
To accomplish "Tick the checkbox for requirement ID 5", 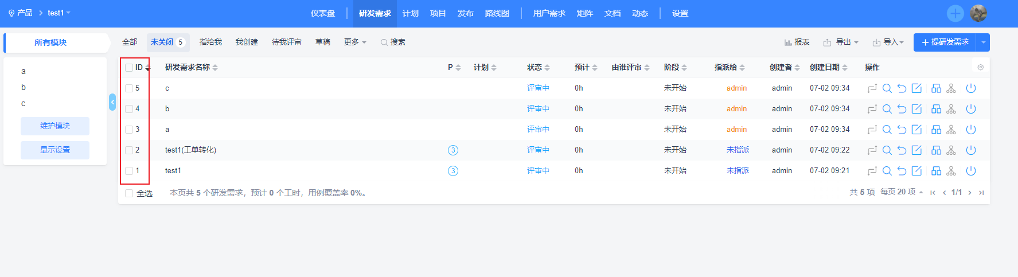I will tap(129, 88).
